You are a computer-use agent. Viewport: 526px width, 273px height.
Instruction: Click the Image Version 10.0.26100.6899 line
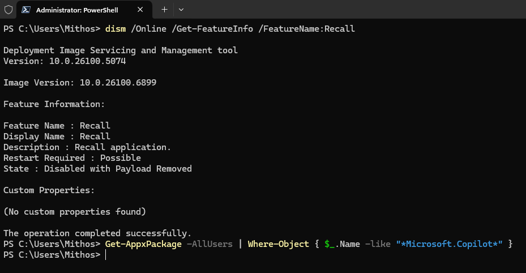point(80,83)
